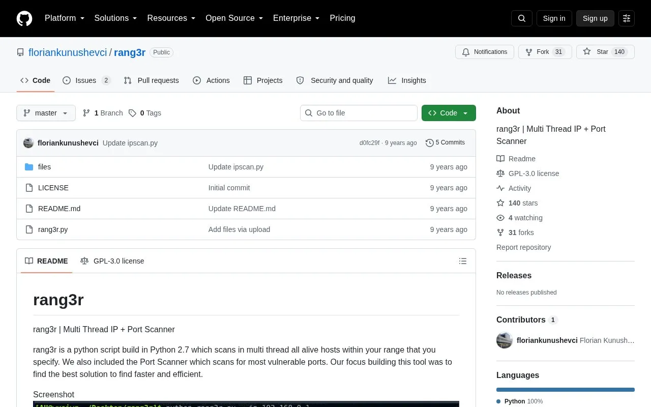Click the README.md file icon
The height and width of the screenshot is (407, 651).
pyautogui.click(x=29, y=209)
